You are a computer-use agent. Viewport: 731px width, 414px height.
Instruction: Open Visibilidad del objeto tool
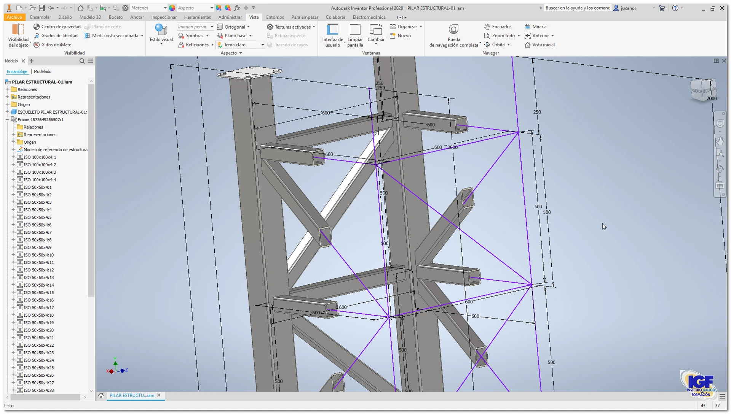[x=18, y=35]
